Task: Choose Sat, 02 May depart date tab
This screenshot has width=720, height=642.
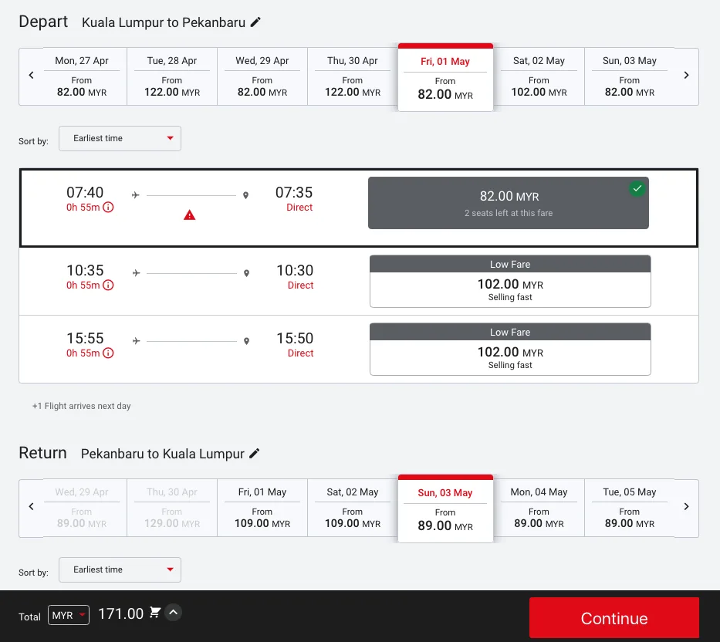Action: (x=539, y=76)
